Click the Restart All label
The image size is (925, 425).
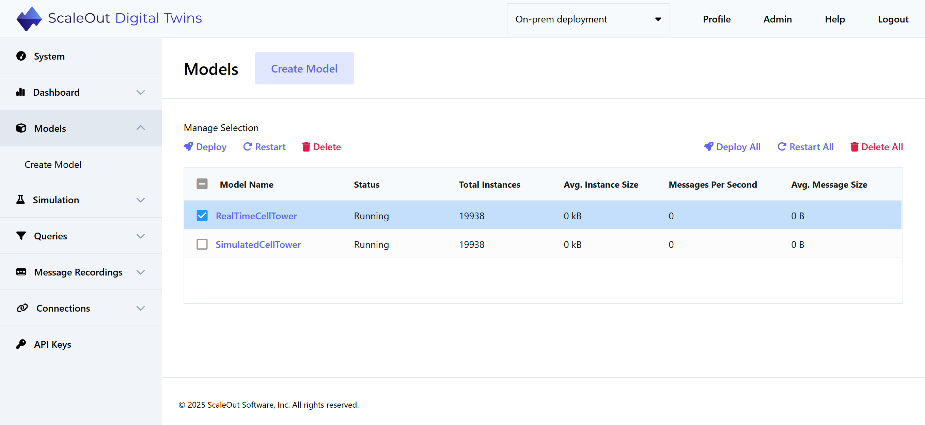812,147
